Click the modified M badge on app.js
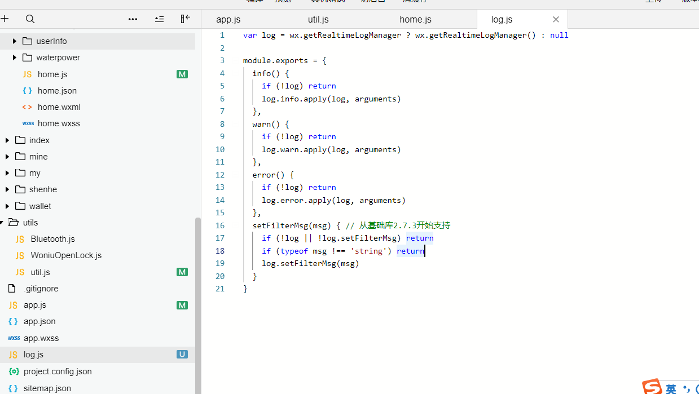 (182, 305)
